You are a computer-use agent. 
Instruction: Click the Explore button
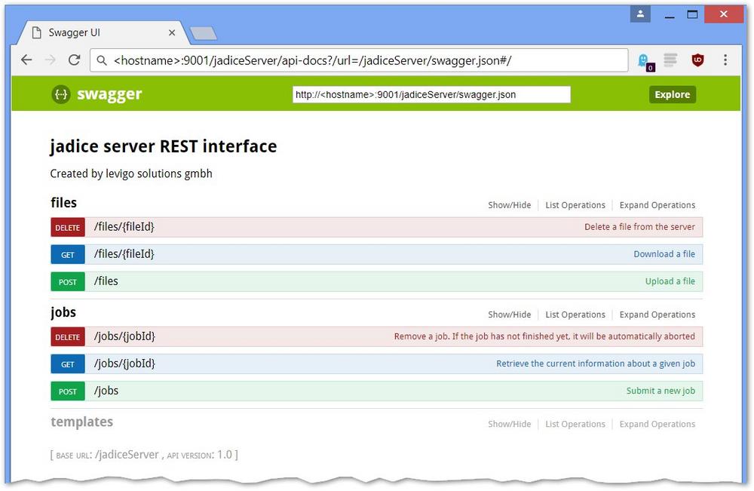(673, 95)
